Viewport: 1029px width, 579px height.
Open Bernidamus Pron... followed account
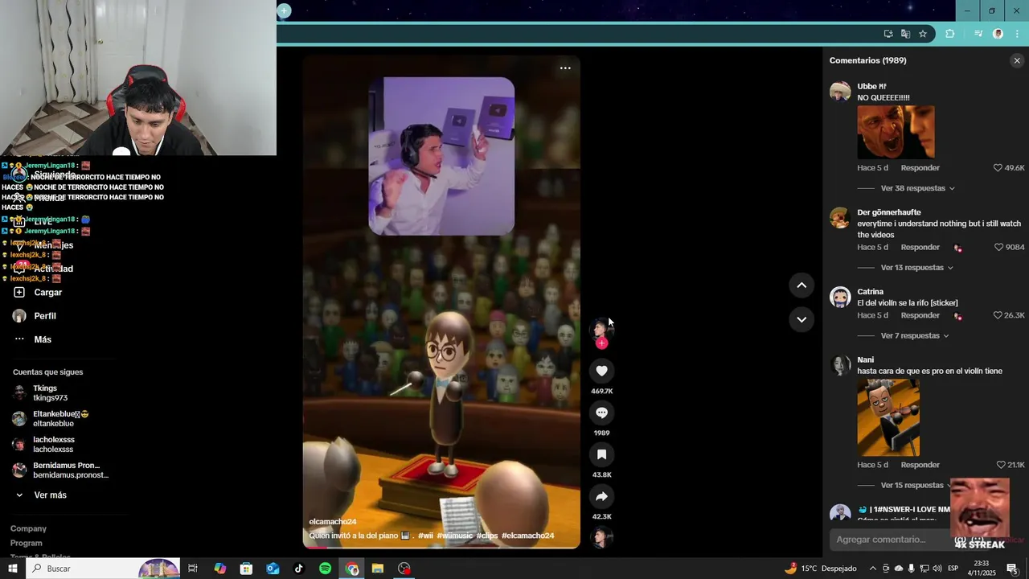[x=60, y=470]
